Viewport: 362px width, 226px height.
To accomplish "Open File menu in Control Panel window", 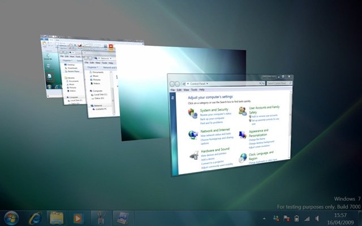I will click(173, 90).
